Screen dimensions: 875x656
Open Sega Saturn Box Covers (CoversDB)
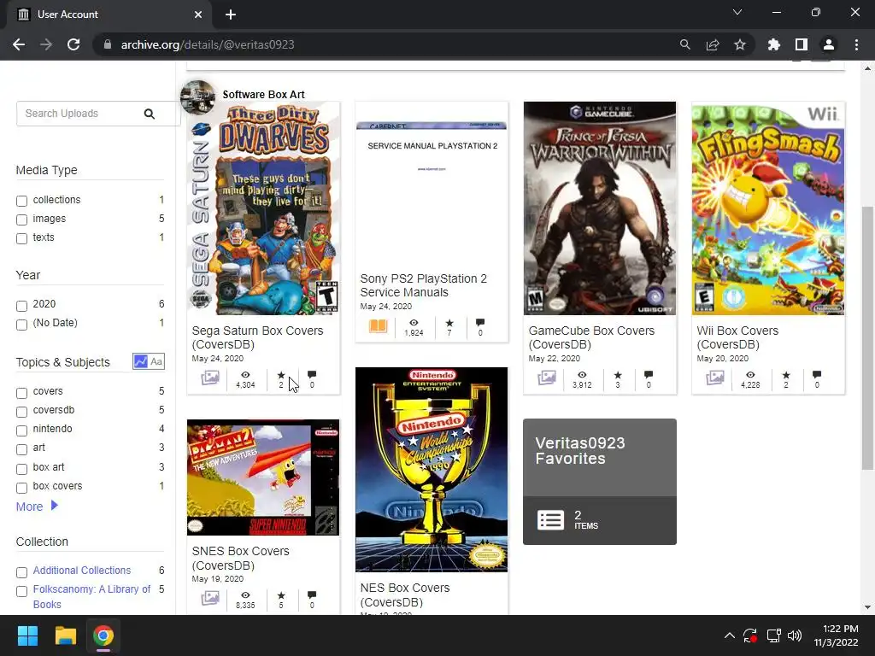(257, 337)
